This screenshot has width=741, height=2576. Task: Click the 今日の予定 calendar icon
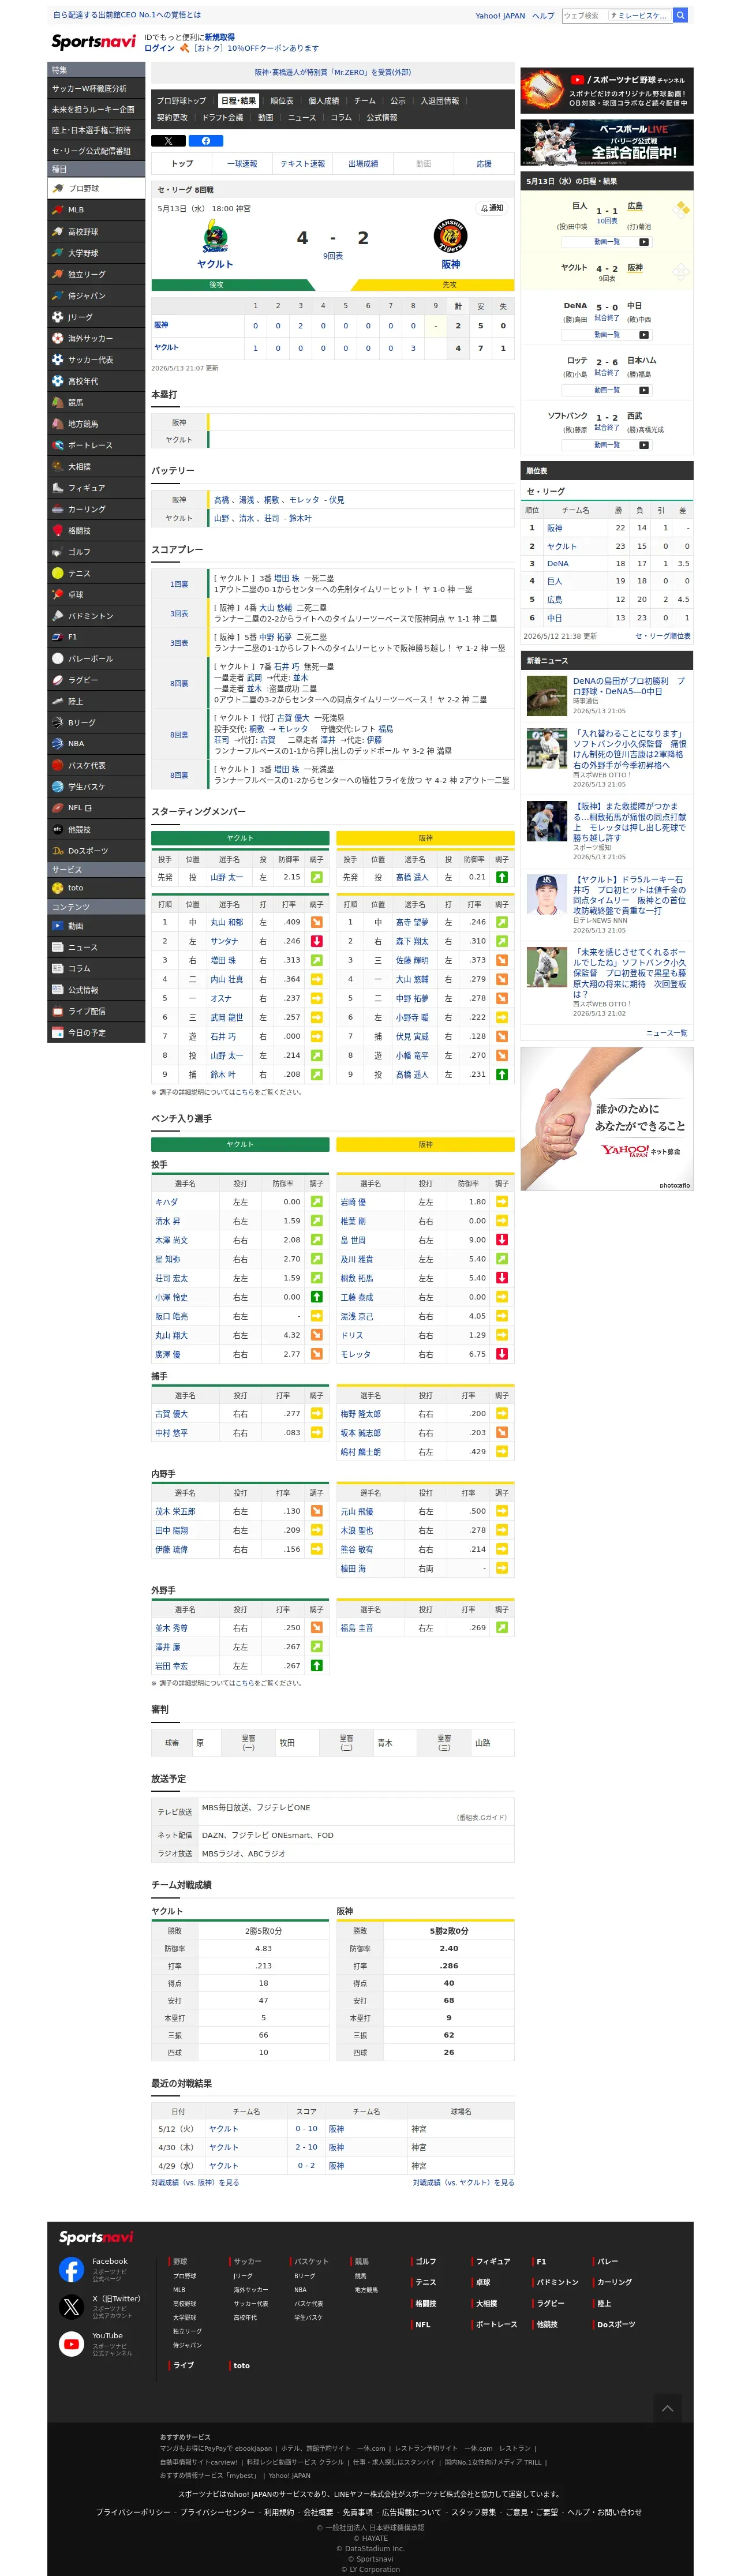(58, 1033)
